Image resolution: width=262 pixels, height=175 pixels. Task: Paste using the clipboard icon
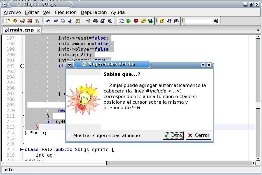[x=78, y=21]
